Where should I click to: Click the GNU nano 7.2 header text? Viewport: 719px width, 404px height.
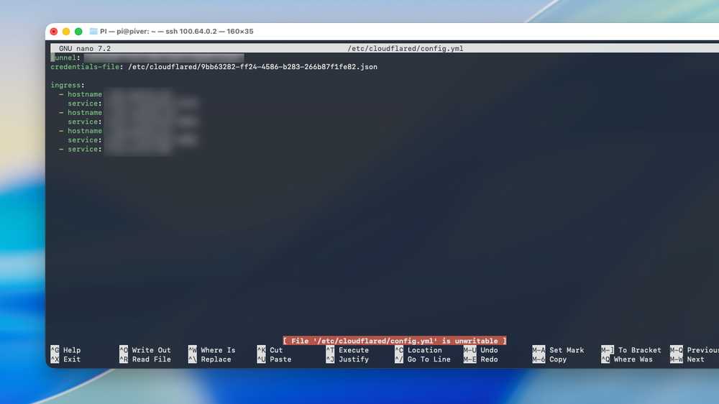click(x=85, y=48)
